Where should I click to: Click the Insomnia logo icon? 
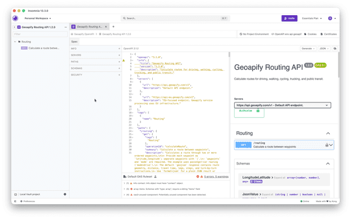(x=15, y=18)
